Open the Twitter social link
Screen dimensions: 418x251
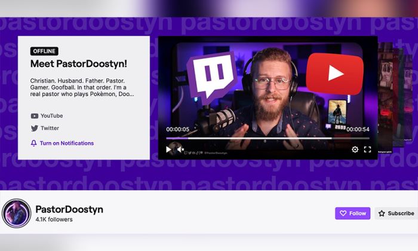coord(45,128)
